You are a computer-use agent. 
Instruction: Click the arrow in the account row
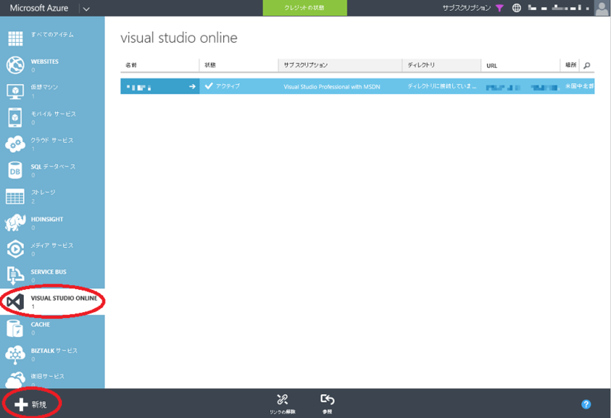point(192,86)
